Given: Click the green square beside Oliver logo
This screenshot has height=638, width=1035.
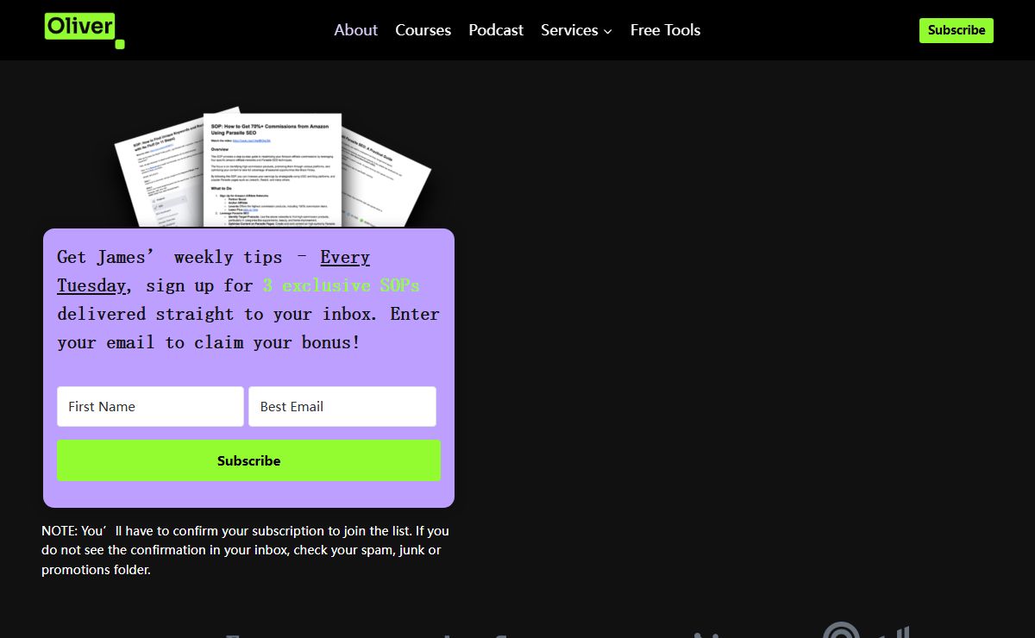Looking at the screenshot, I should (120, 44).
